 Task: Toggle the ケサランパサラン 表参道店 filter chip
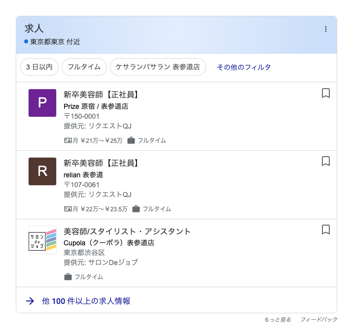click(158, 67)
